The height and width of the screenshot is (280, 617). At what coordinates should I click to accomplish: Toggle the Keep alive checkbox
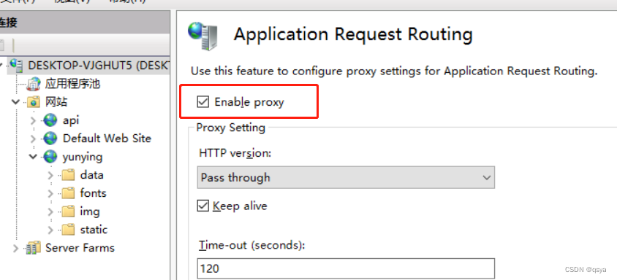(202, 206)
